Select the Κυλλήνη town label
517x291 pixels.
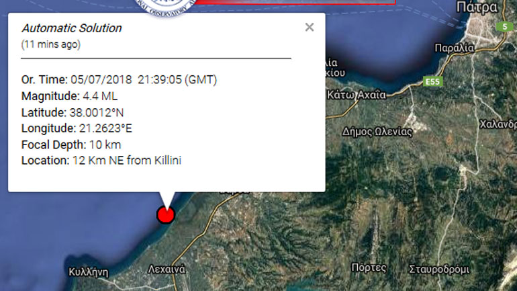pyautogui.click(x=88, y=272)
